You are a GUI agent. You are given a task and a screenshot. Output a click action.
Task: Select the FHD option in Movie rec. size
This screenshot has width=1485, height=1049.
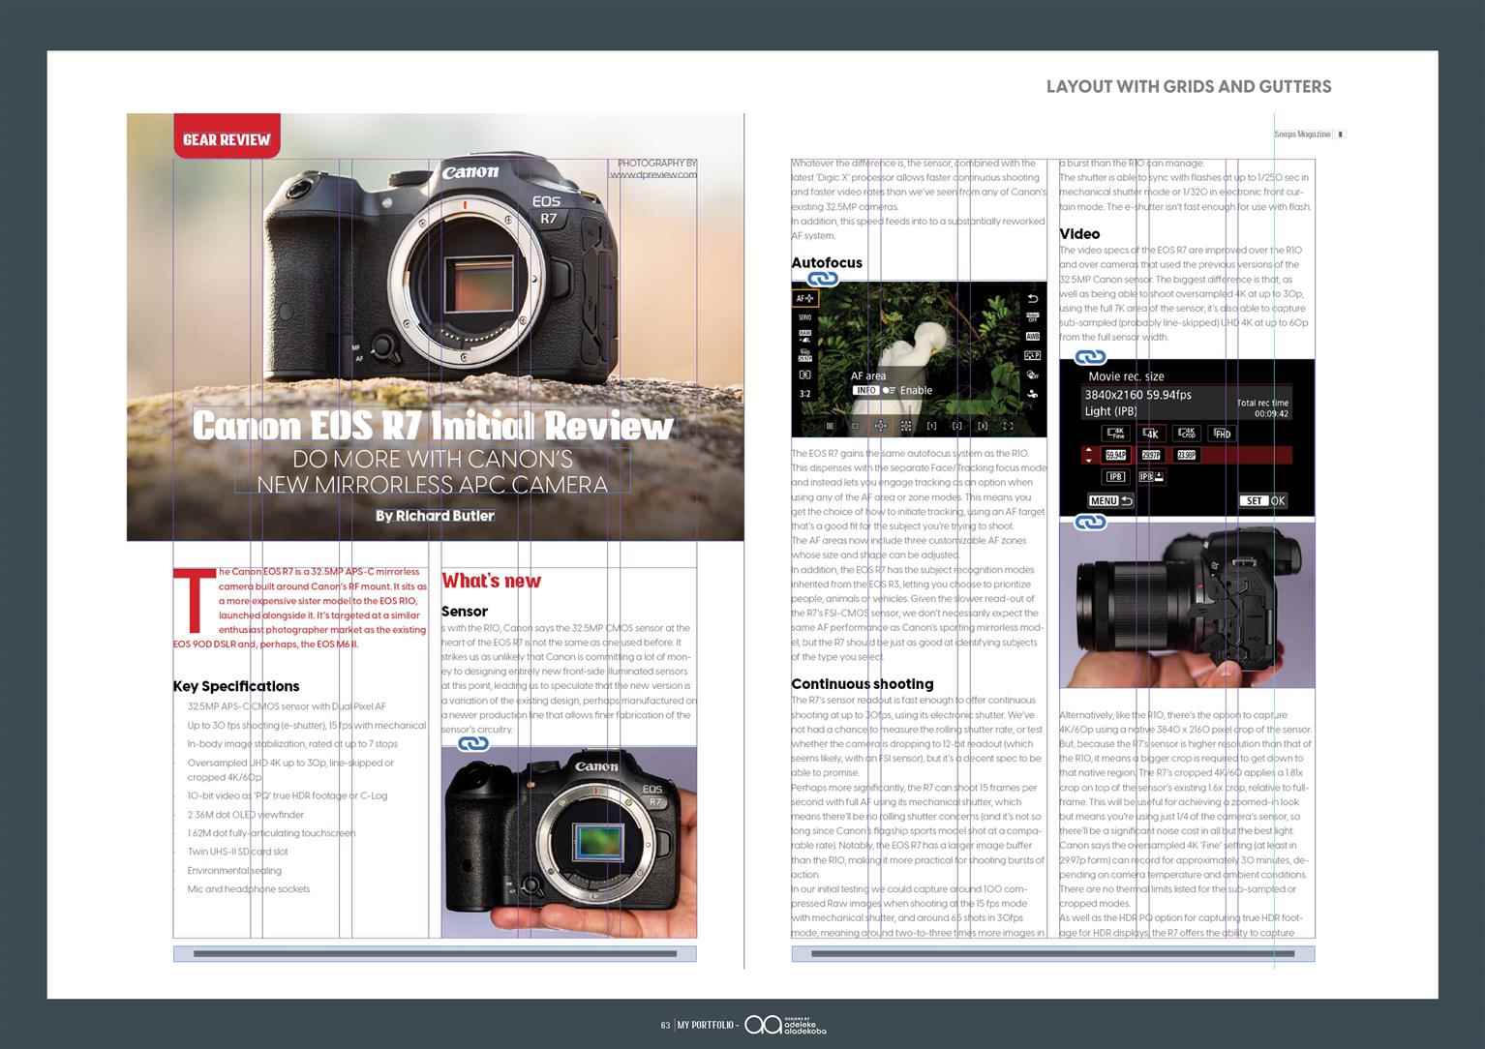coord(1222,434)
